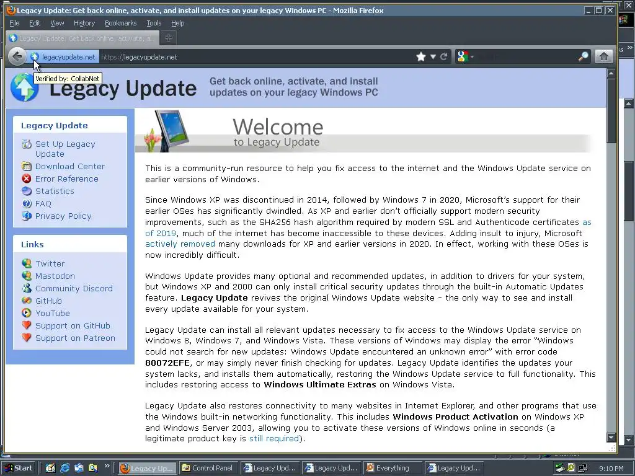Screen dimensions: 635x476
Task: Open the View menu
Action: [57, 23]
